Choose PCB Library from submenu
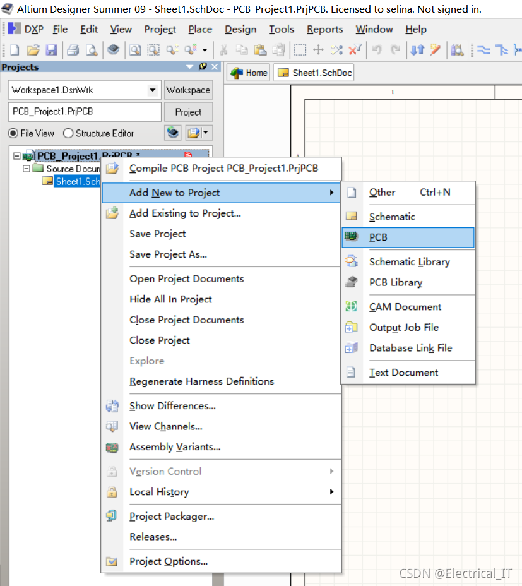The width and height of the screenshot is (522, 586). (408, 282)
